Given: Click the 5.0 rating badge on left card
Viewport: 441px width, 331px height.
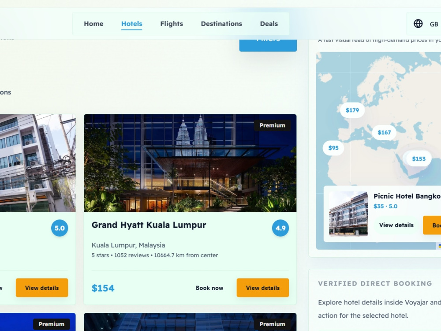Looking at the screenshot, I should [60, 228].
